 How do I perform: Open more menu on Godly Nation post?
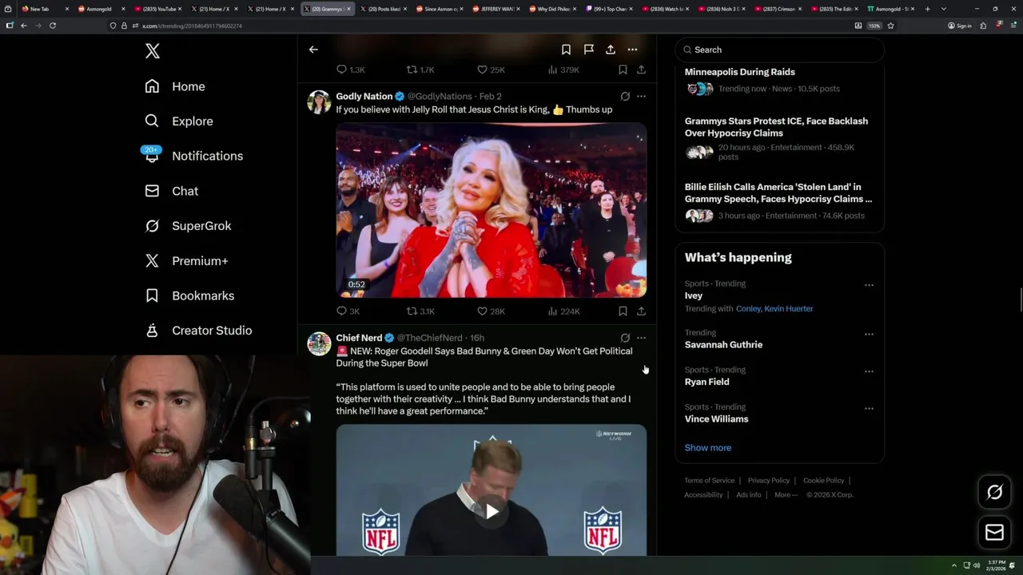pyautogui.click(x=641, y=97)
